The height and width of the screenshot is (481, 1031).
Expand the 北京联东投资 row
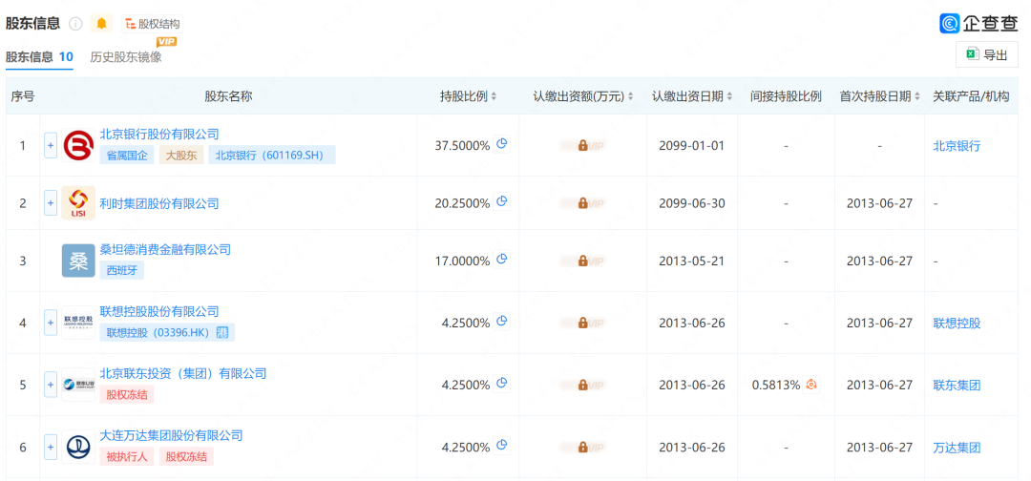coord(51,385)
